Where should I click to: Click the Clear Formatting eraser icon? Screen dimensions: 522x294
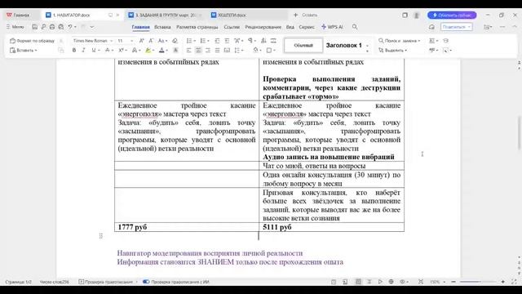(x=175, y=41)
